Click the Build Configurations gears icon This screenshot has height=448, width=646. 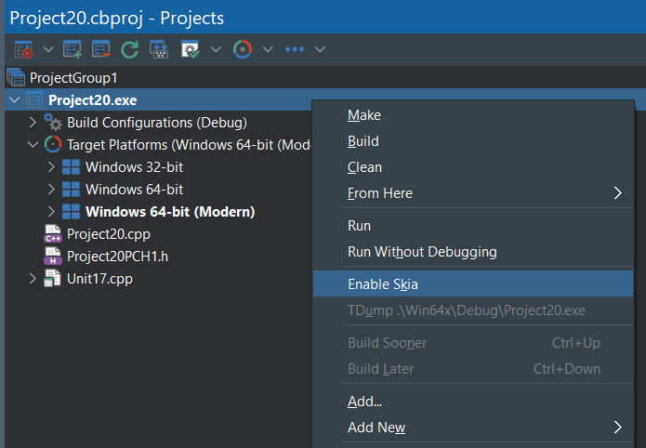click(53, 122)
